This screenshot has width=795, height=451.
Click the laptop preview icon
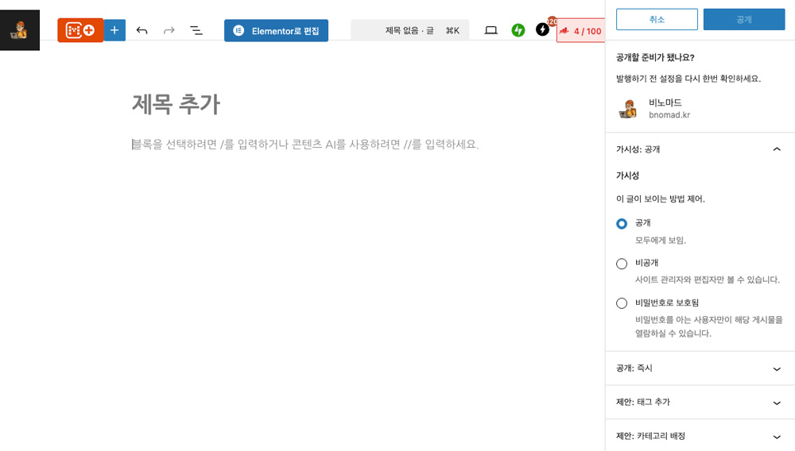tap(491, 30)
